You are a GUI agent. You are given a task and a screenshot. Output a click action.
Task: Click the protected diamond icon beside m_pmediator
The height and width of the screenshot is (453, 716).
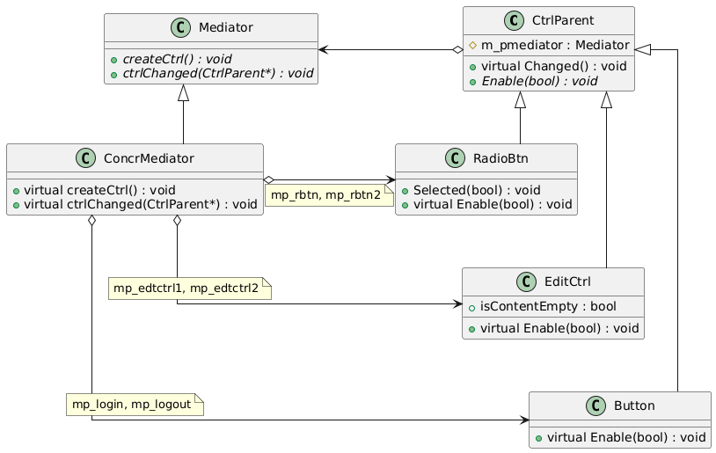(x=472, y=45)
